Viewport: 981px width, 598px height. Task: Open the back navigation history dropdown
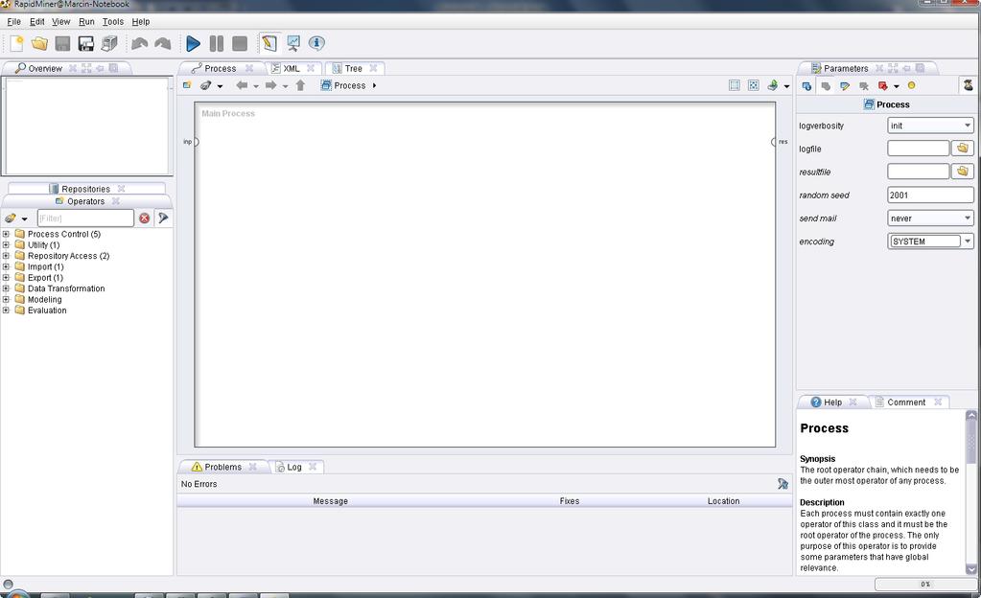[256, 86]
